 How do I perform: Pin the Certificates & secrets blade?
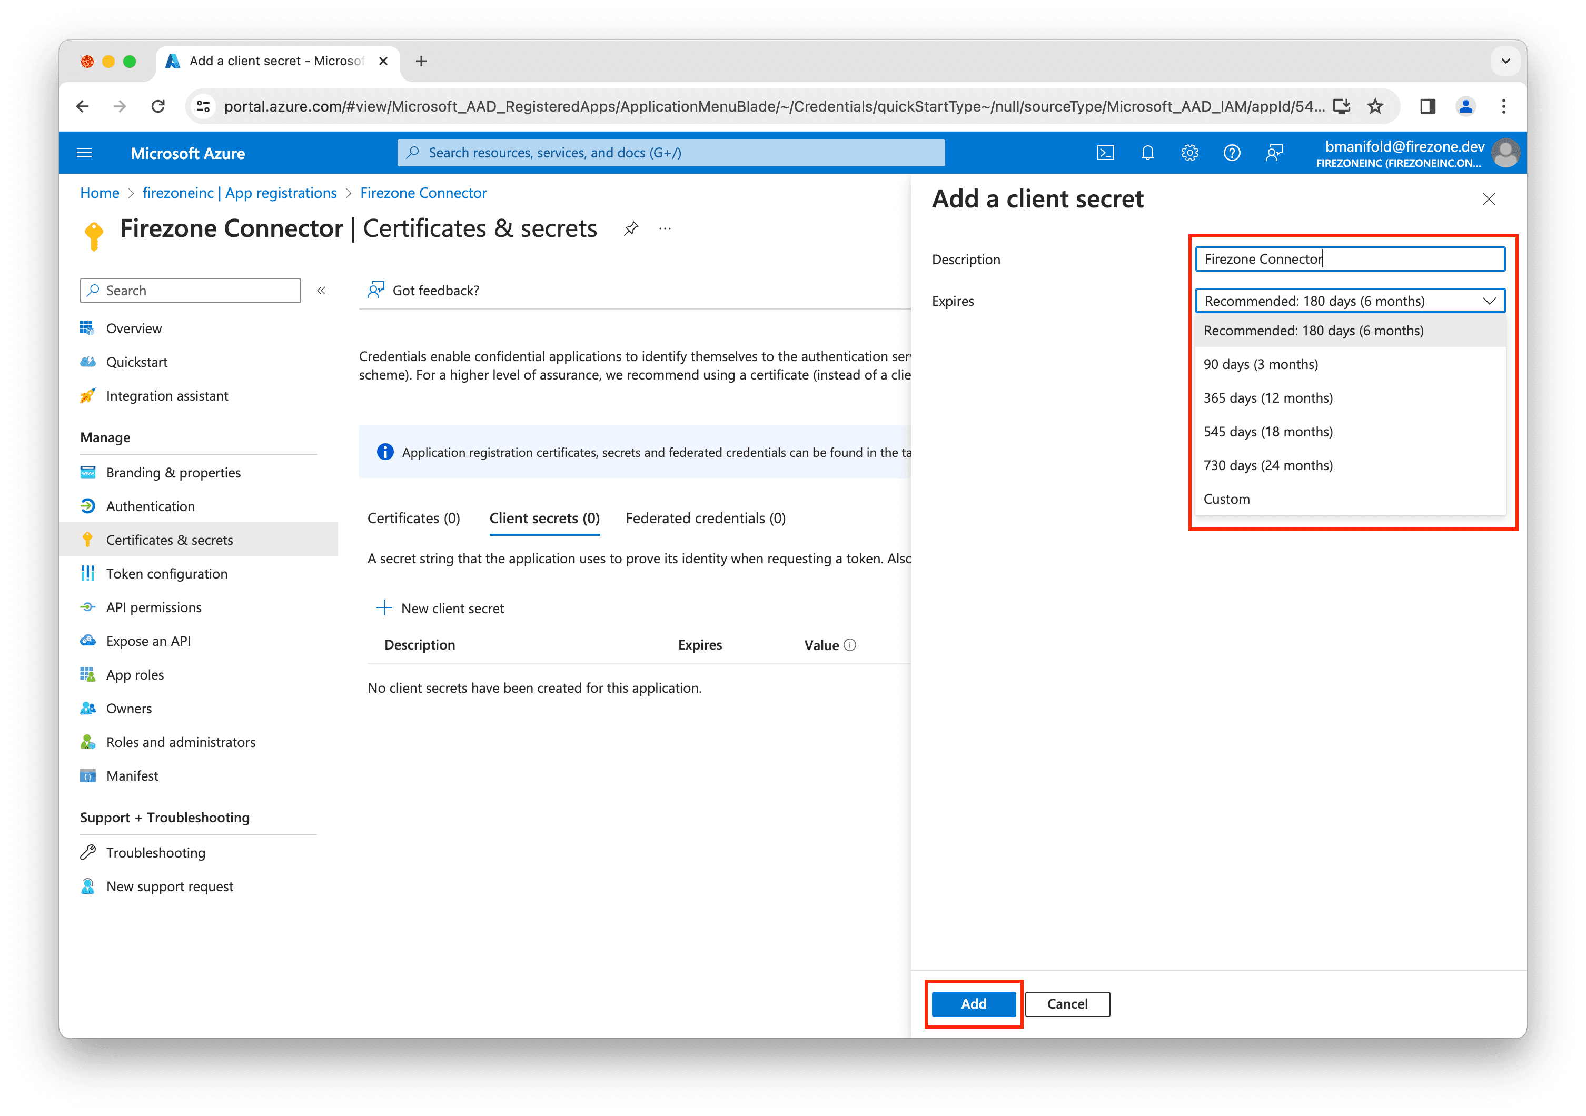click(631, 228)
